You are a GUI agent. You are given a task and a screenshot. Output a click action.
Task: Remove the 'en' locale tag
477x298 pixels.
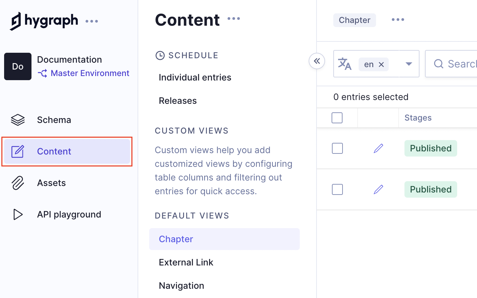click(382, 64)
